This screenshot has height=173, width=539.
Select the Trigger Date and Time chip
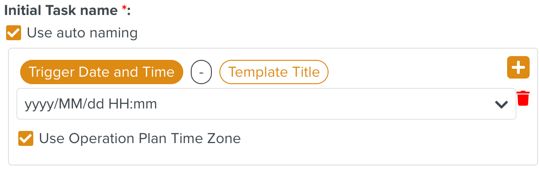(x=101, y=72)
